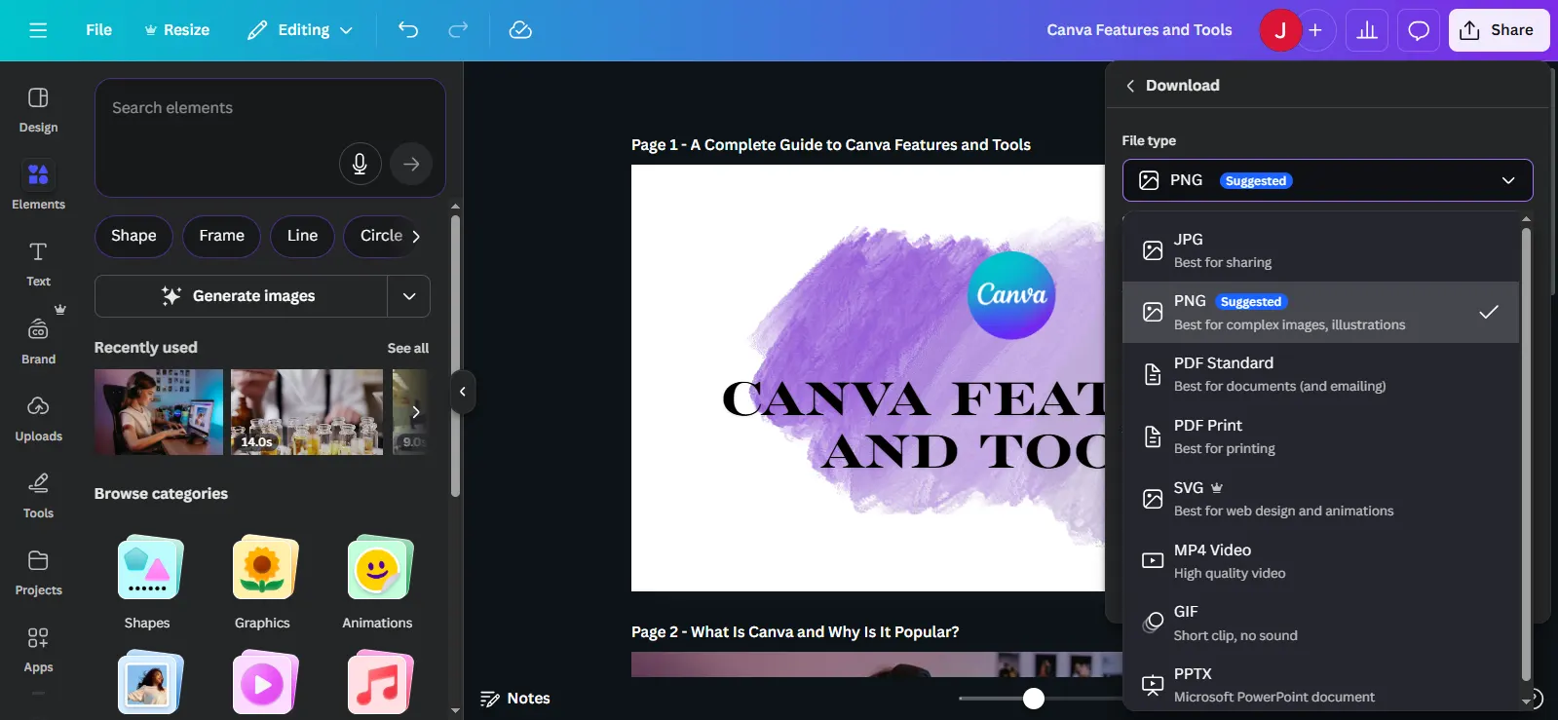1558x720 pixels.
Task: Click the Generate images button
Action: click(x=242, y=296)
